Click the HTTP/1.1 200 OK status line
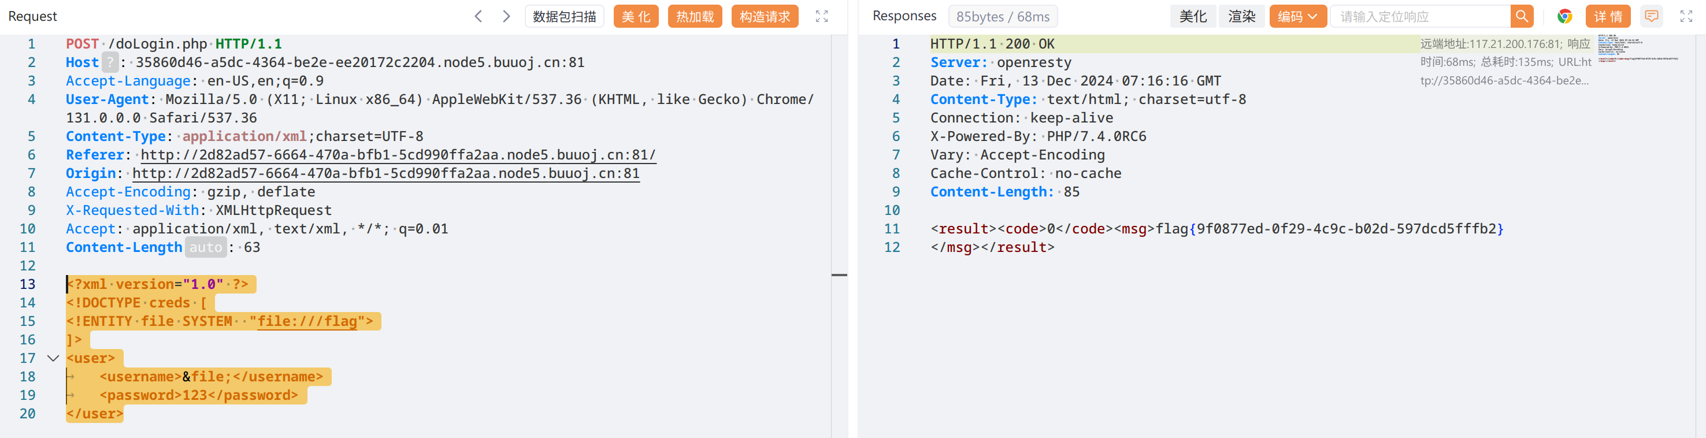 (x=992, y=44)
